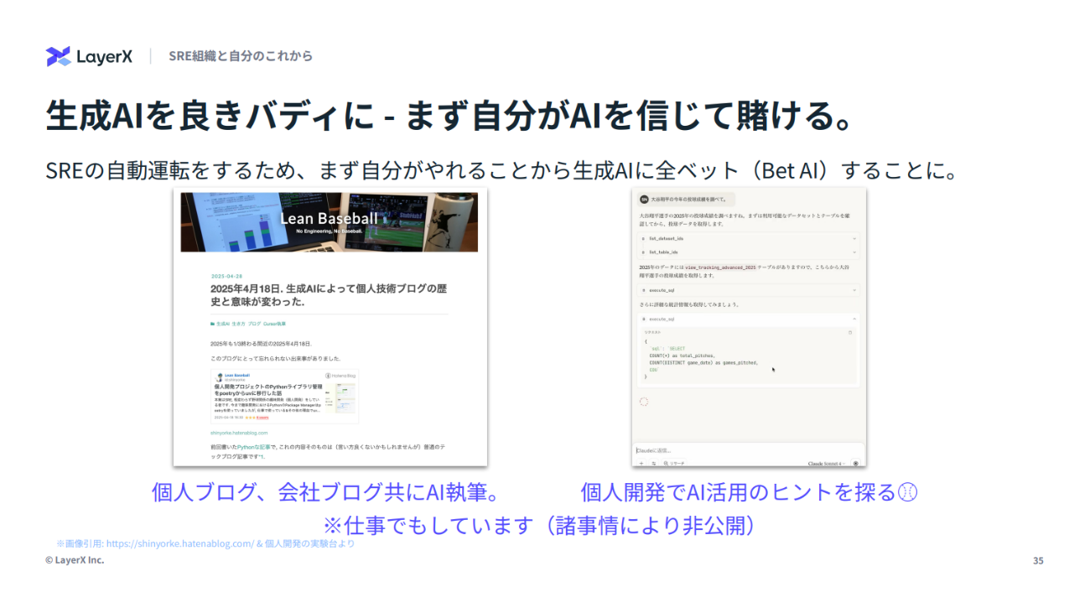Click the copy icon in the request code block
Viewport: 1090px width, 613px height.
(850, 333)
